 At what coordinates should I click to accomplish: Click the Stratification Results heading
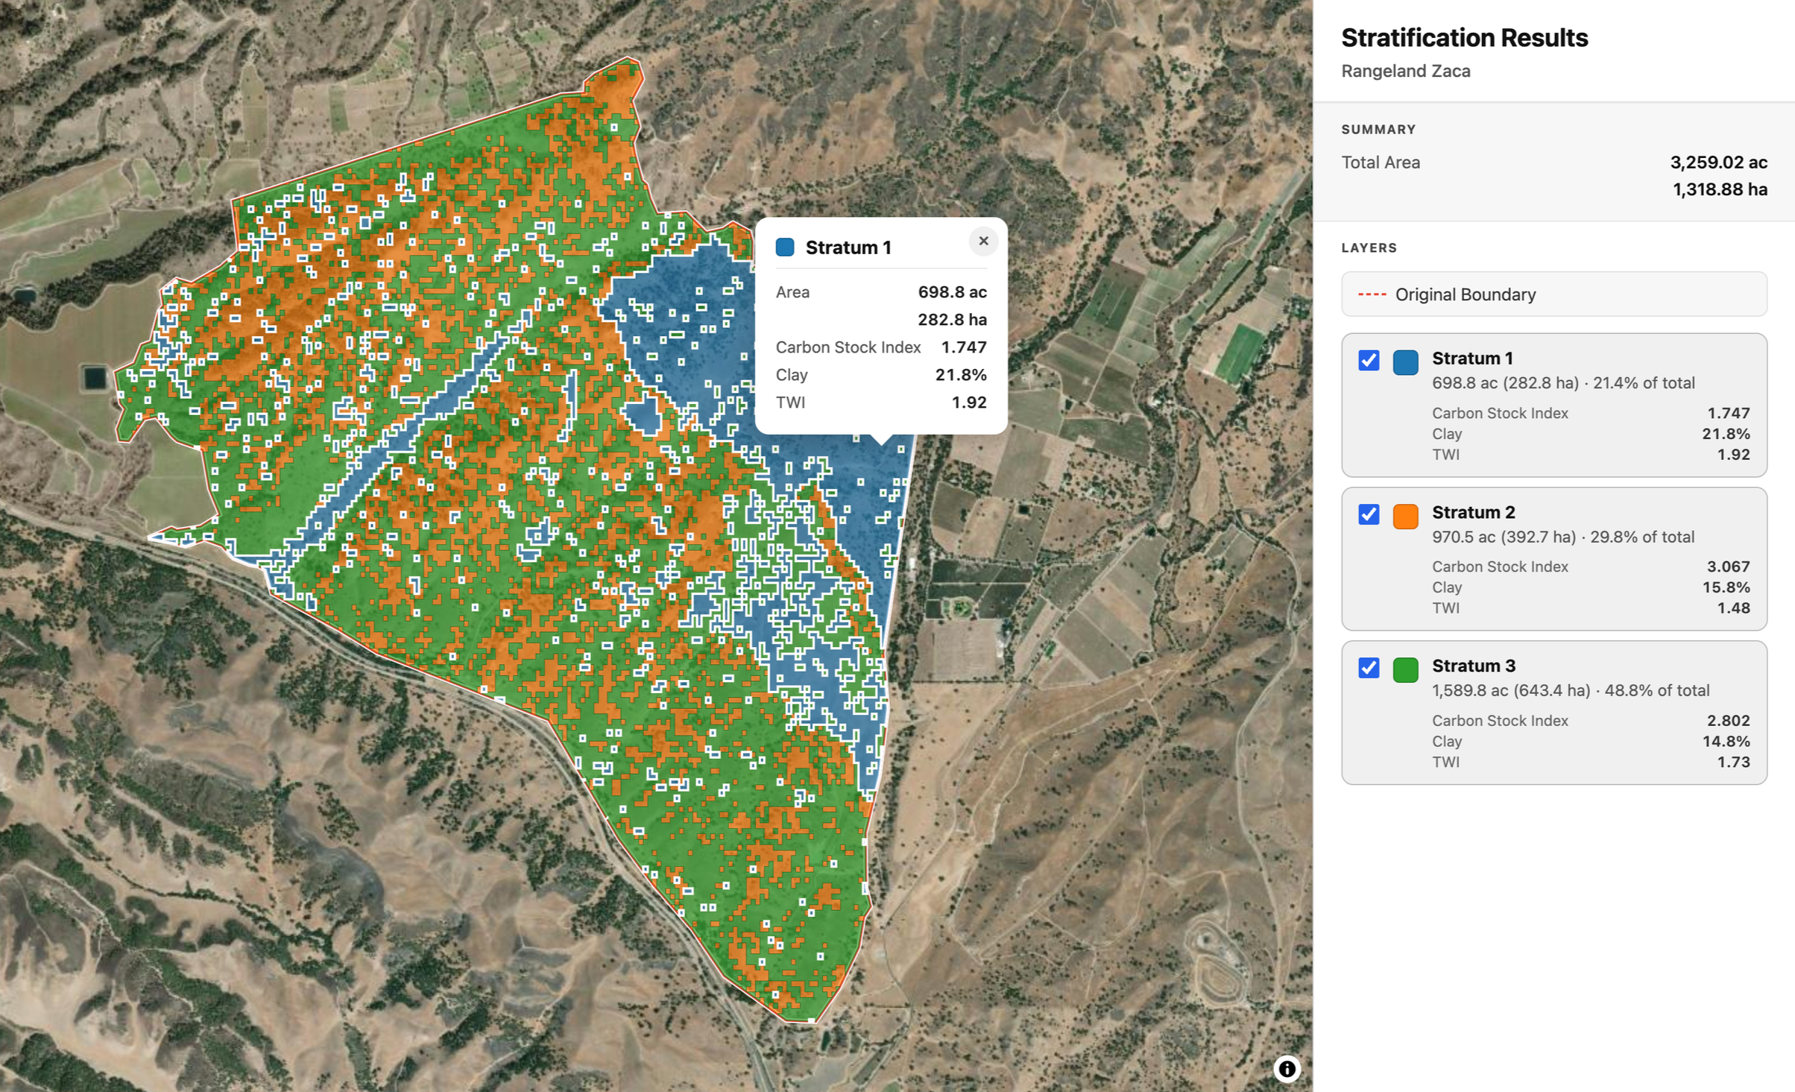pos(1464,38)
